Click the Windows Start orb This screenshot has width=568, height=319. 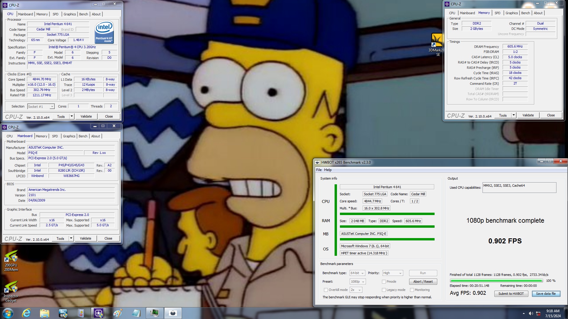[8, 313]
